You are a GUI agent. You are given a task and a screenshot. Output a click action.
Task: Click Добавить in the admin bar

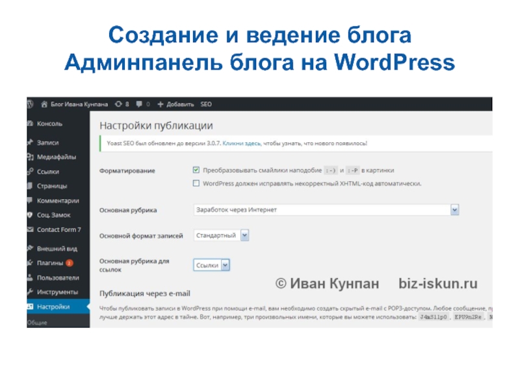180,104
